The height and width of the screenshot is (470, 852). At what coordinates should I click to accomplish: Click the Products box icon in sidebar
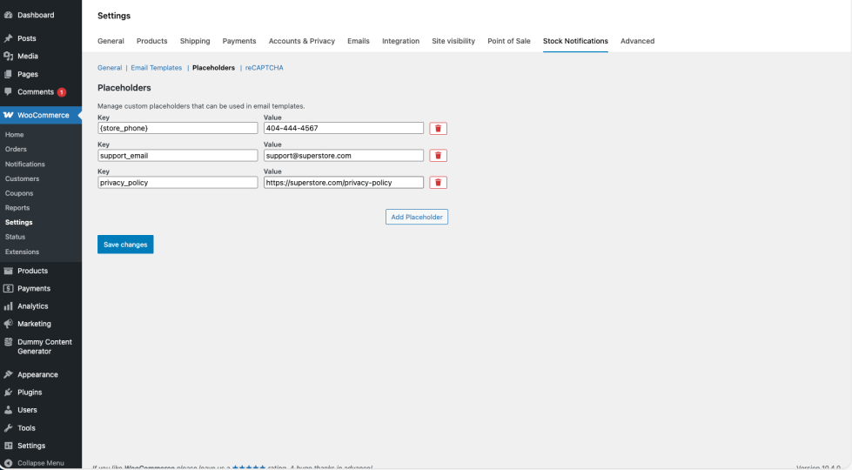[8, 271]
